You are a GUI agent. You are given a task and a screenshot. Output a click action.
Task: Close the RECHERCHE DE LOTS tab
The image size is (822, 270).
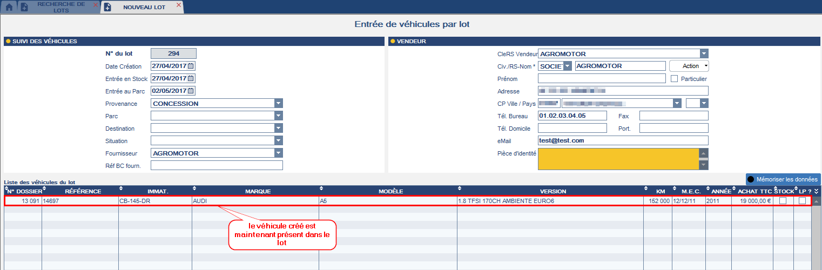(96, 5)
